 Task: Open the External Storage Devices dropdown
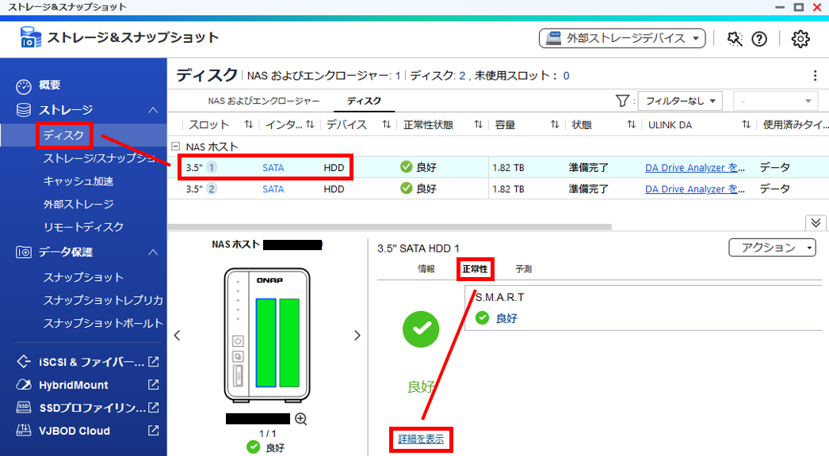[622, 38]
